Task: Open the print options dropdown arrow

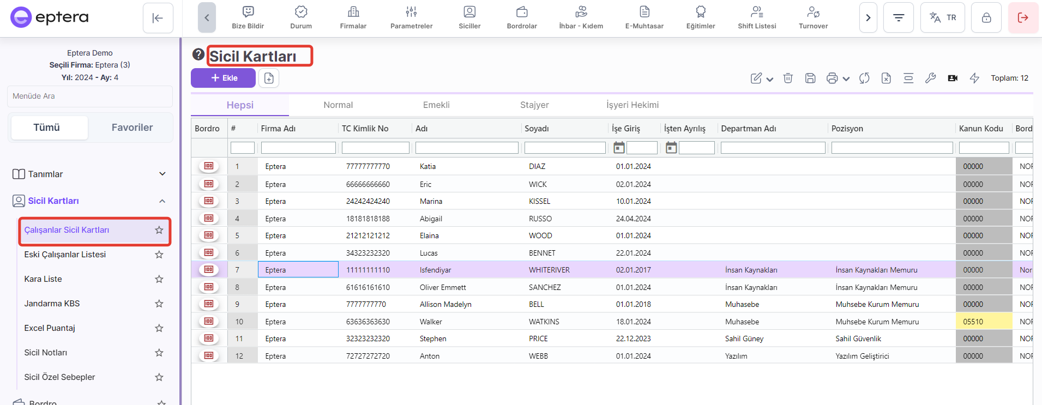Action: tap(846, 78)
